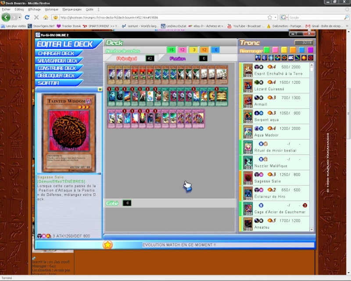Click into the Google search box
This screenshot has width=351, height=281.
(x=315, y=17)
